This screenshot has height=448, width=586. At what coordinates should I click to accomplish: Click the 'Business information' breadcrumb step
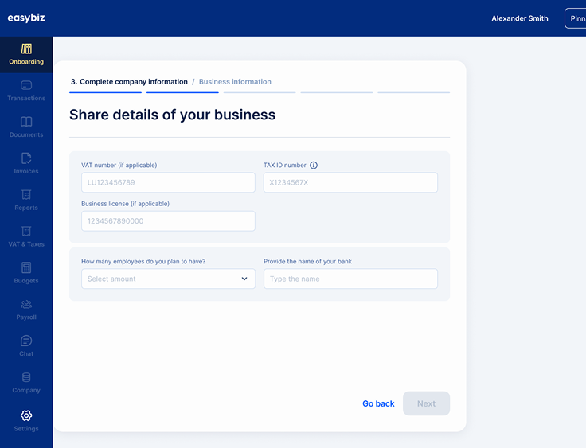235,82
